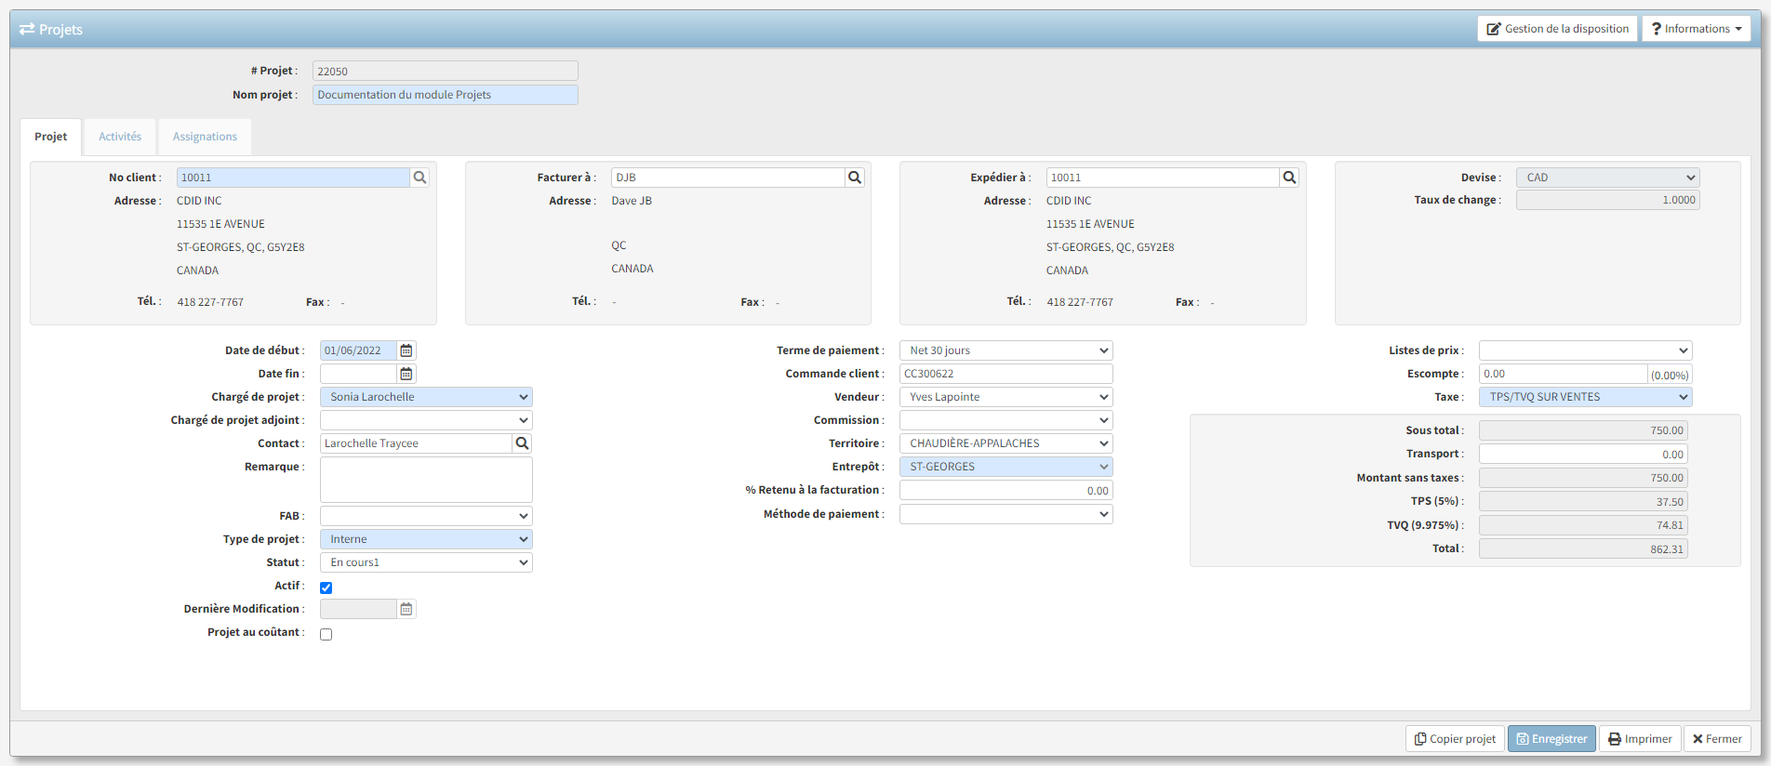Click the search icon beside Facturer à field
This screenshot has width=1771, height=766.
click(855, 178)
